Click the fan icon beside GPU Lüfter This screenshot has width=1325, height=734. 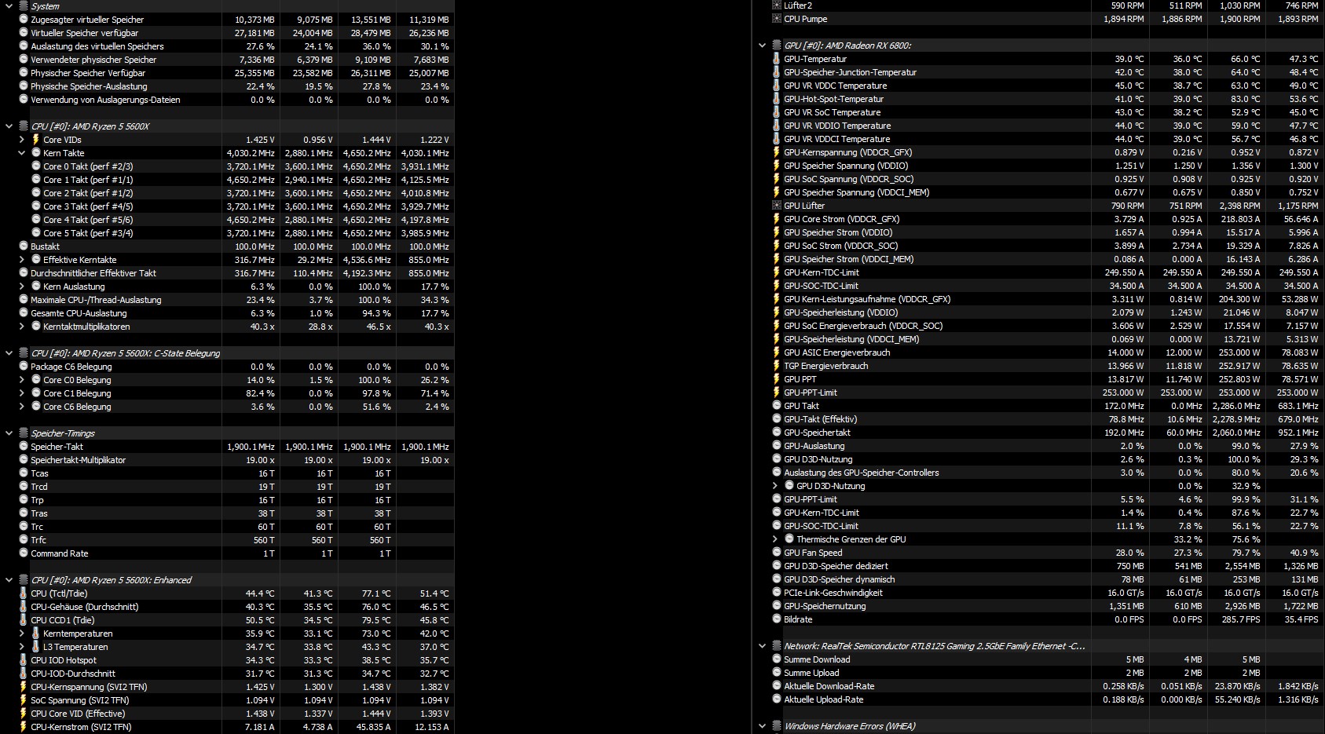tap(776, 206)
